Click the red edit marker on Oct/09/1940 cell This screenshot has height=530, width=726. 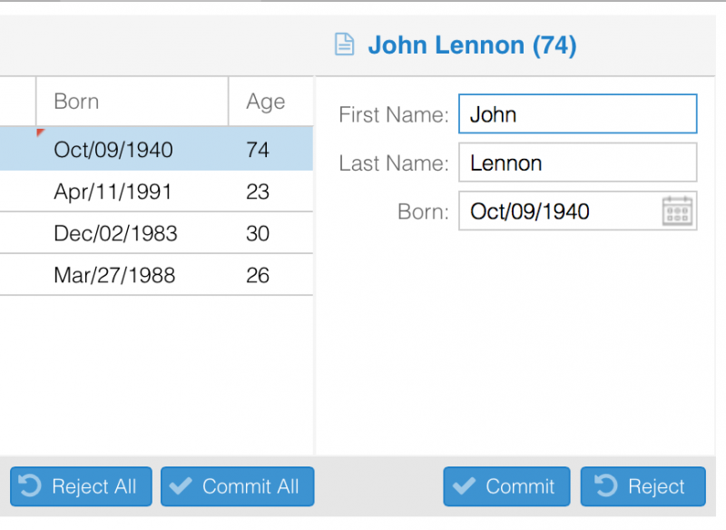pyautogui.click(x=38, y=134)
